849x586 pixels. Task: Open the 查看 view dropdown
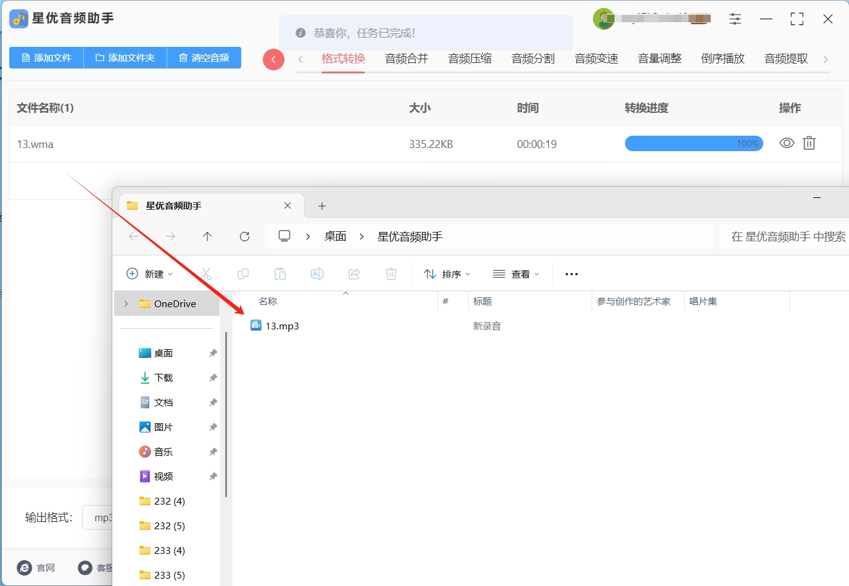click(516, 274)
